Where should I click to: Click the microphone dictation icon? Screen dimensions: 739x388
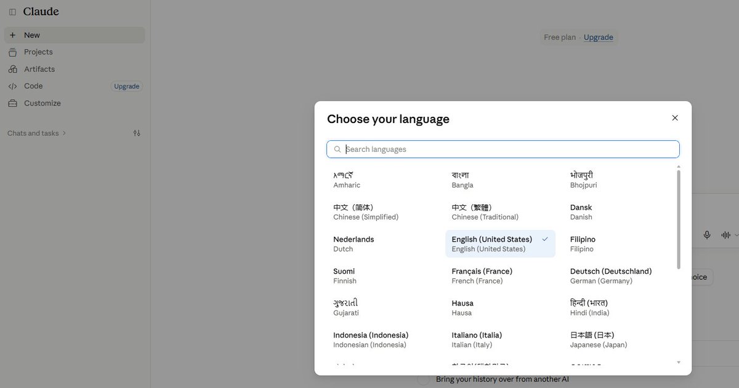(x=707, y=235)
